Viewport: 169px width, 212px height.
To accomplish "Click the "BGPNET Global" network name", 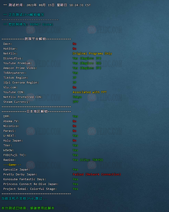I will point(41,24).
